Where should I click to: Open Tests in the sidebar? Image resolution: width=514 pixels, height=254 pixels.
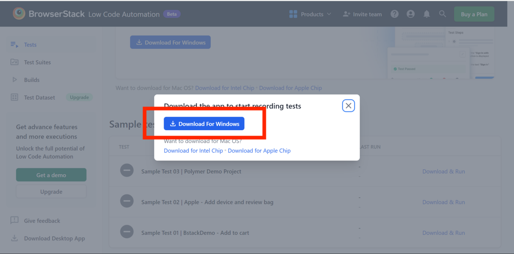pyautogui.click(x=30, y=45)
